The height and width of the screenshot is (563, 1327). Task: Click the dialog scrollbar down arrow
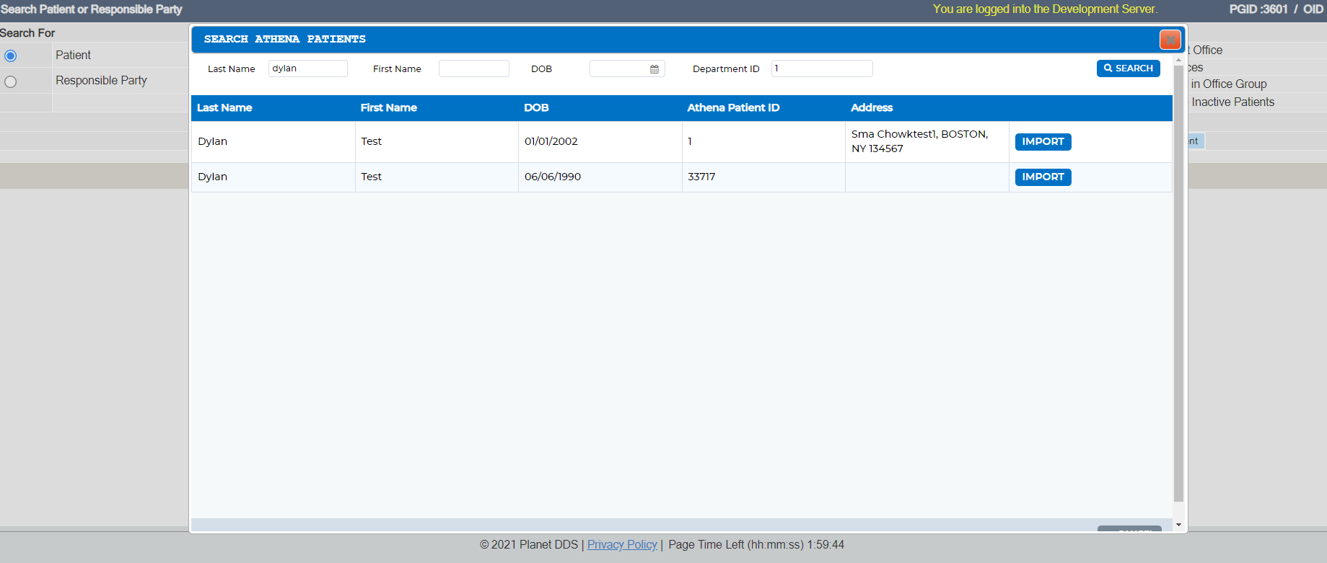coord(1178,525)
